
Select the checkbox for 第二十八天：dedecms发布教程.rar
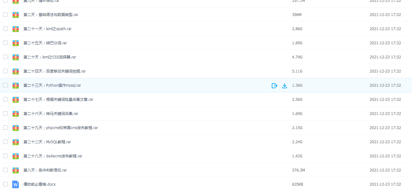[x=5, y=156]
